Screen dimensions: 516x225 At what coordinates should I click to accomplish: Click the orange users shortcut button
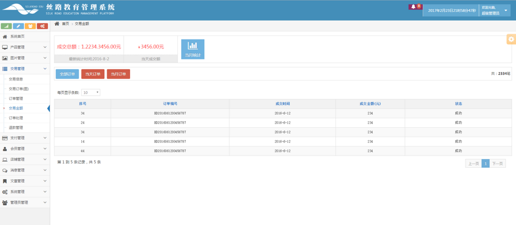(x=30, y=26)
